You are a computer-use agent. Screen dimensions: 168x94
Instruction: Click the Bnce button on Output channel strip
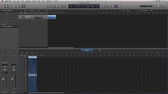point(15,89)
